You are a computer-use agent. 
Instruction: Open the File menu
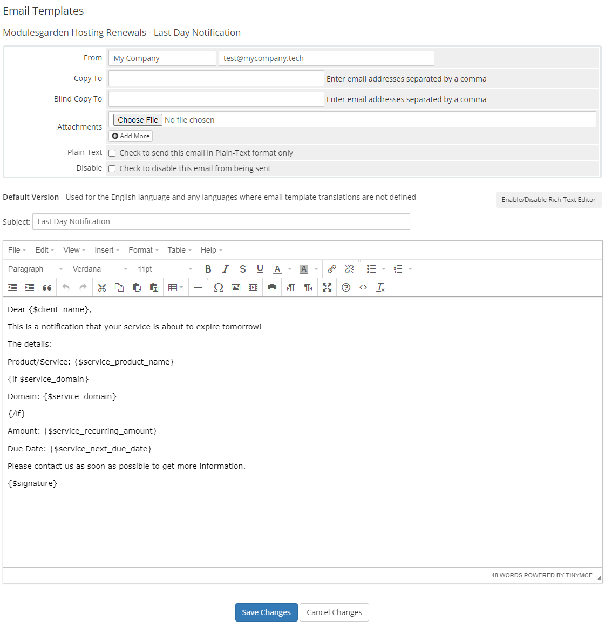tap(17, 250)
